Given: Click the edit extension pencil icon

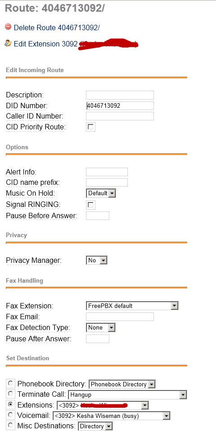Looking at the screenshot, I should point(8,43).
